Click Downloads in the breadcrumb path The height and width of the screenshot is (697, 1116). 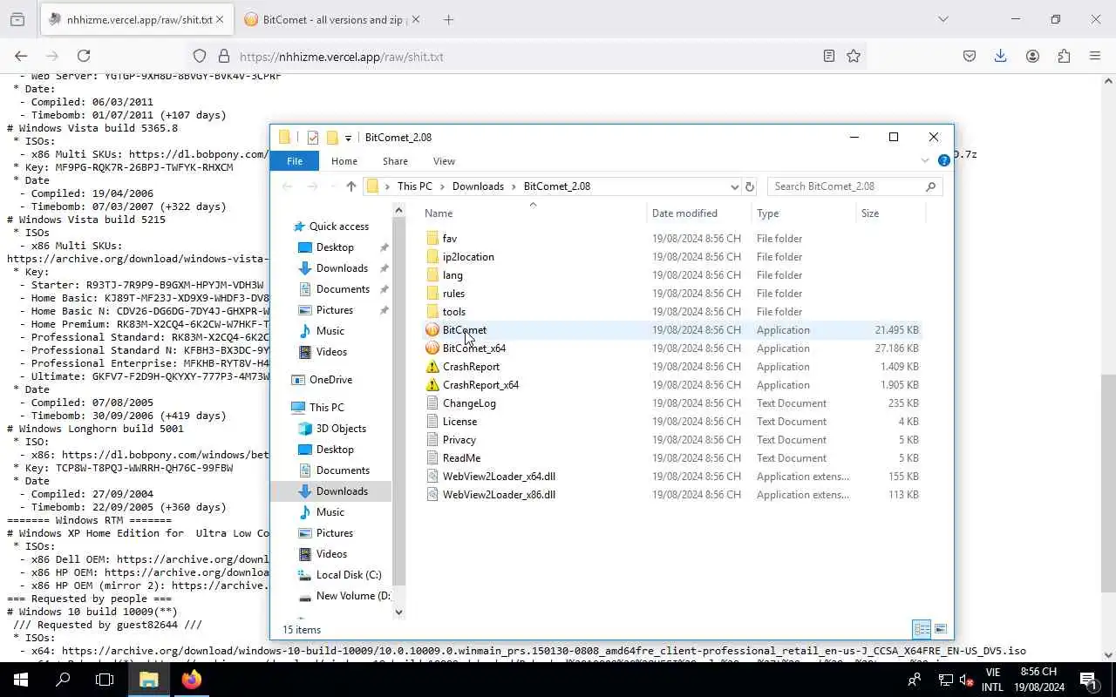click(x=478, y=186)
